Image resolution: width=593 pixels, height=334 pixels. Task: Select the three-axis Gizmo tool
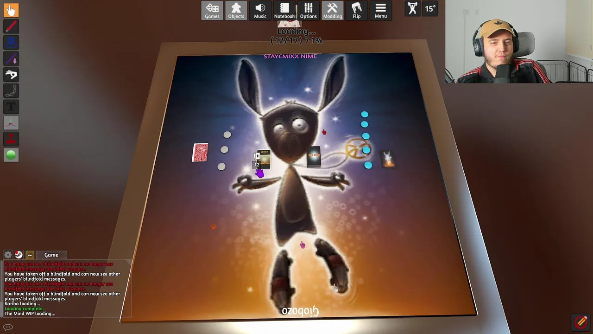[11, 123]
